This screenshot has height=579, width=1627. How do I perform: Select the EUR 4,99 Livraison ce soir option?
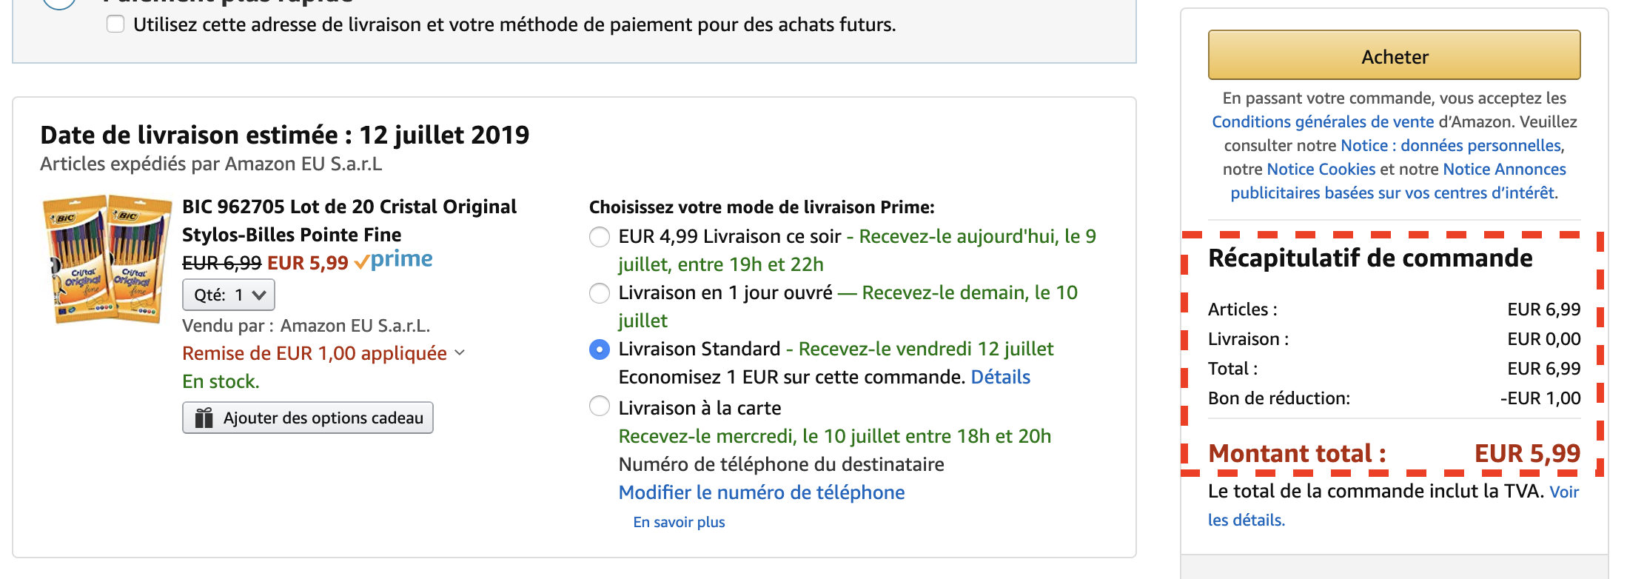click(600, 237)
